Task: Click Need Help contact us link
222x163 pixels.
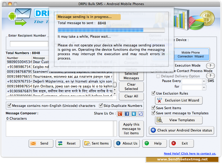Action: click(190, 154)
